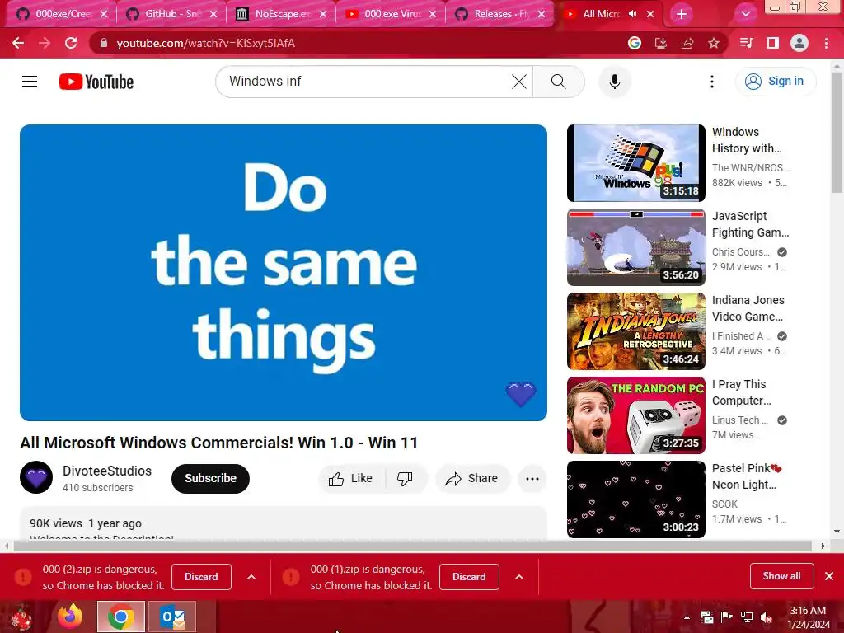Share this page from the address bar
This screenshot has width=844, height=633.
687,43
